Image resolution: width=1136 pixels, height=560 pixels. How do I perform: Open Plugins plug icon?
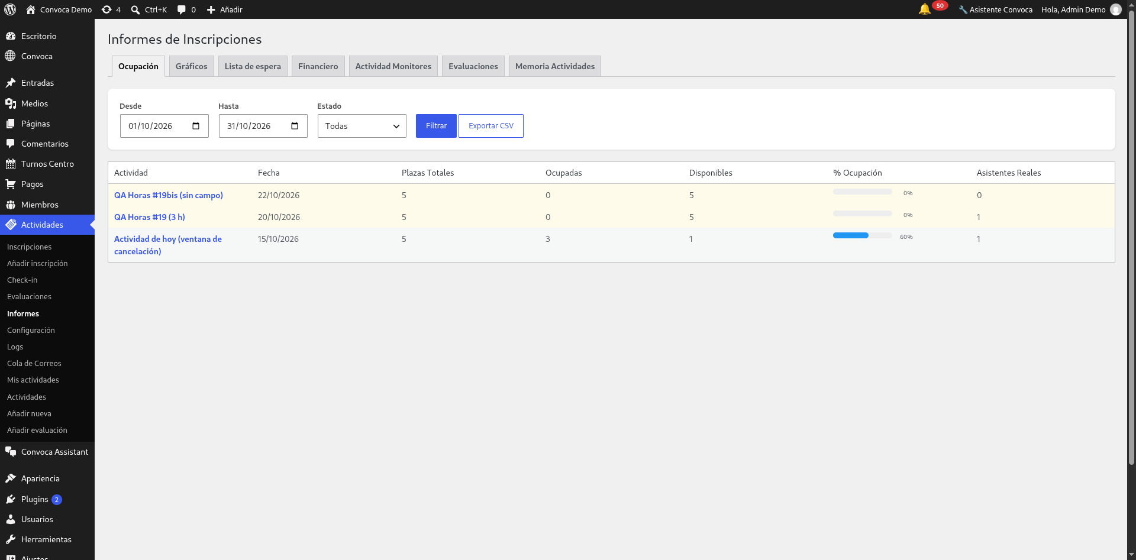11,499
